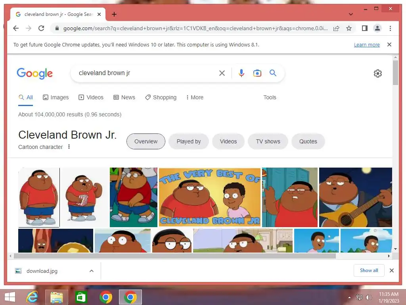Image resolution: width=406 pixels, height=305 pixels.
Task: Submit search with magnifier icon
Action: [x=273, y=73]
